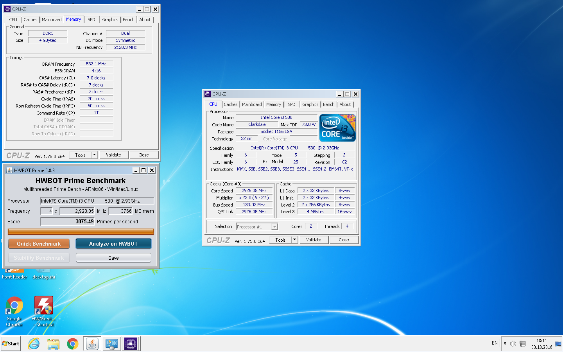Click the HWBOT Processor name field
The width and height of the screenshot is (563, 352).
pyautogui.click(x=97, y=201)
